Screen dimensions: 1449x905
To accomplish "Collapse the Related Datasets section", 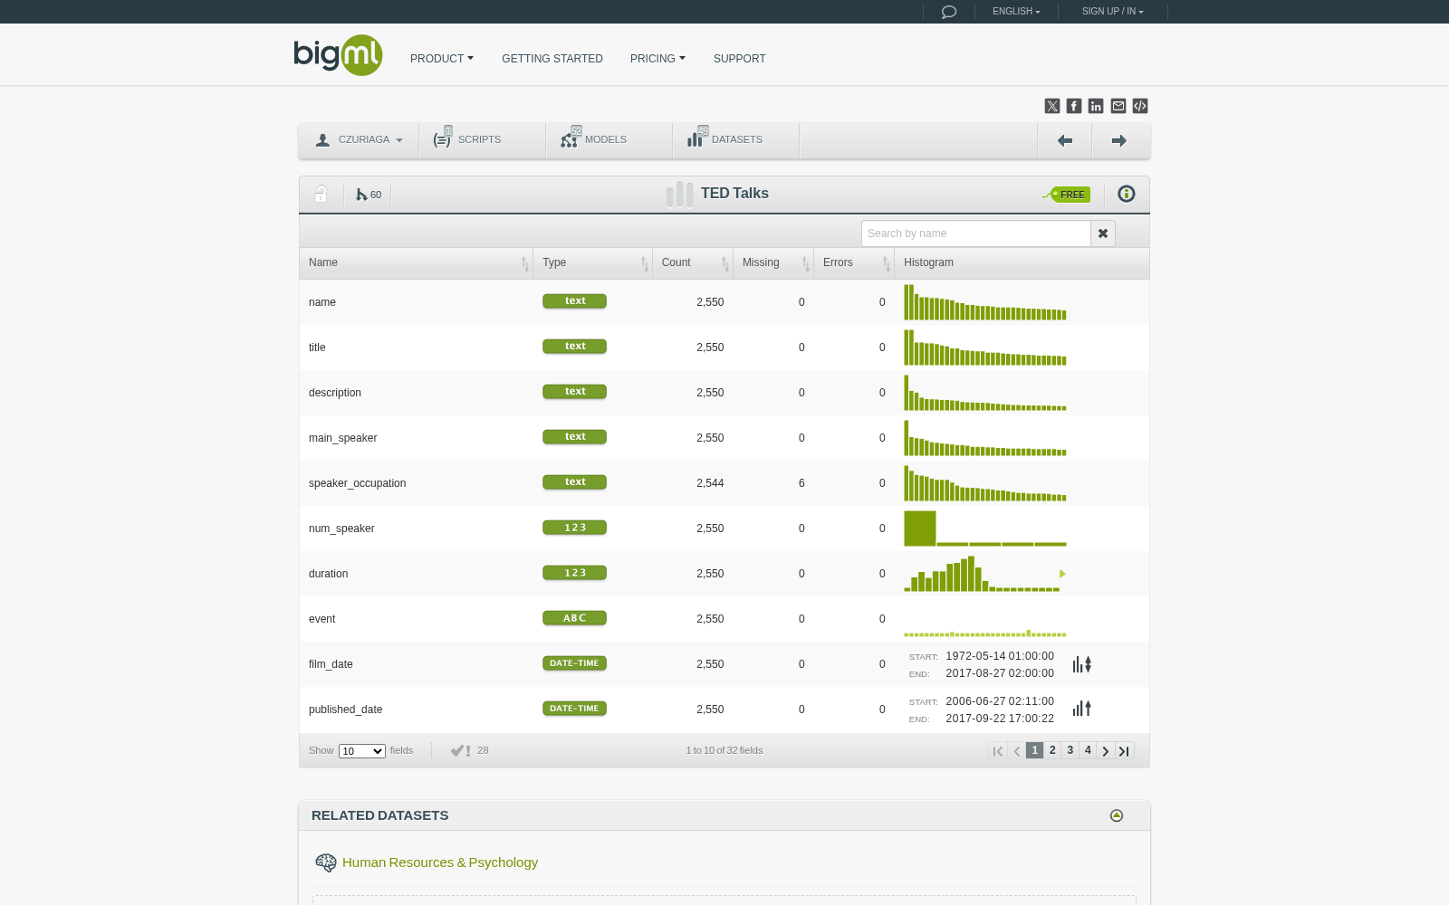I will pos(1117,815).
